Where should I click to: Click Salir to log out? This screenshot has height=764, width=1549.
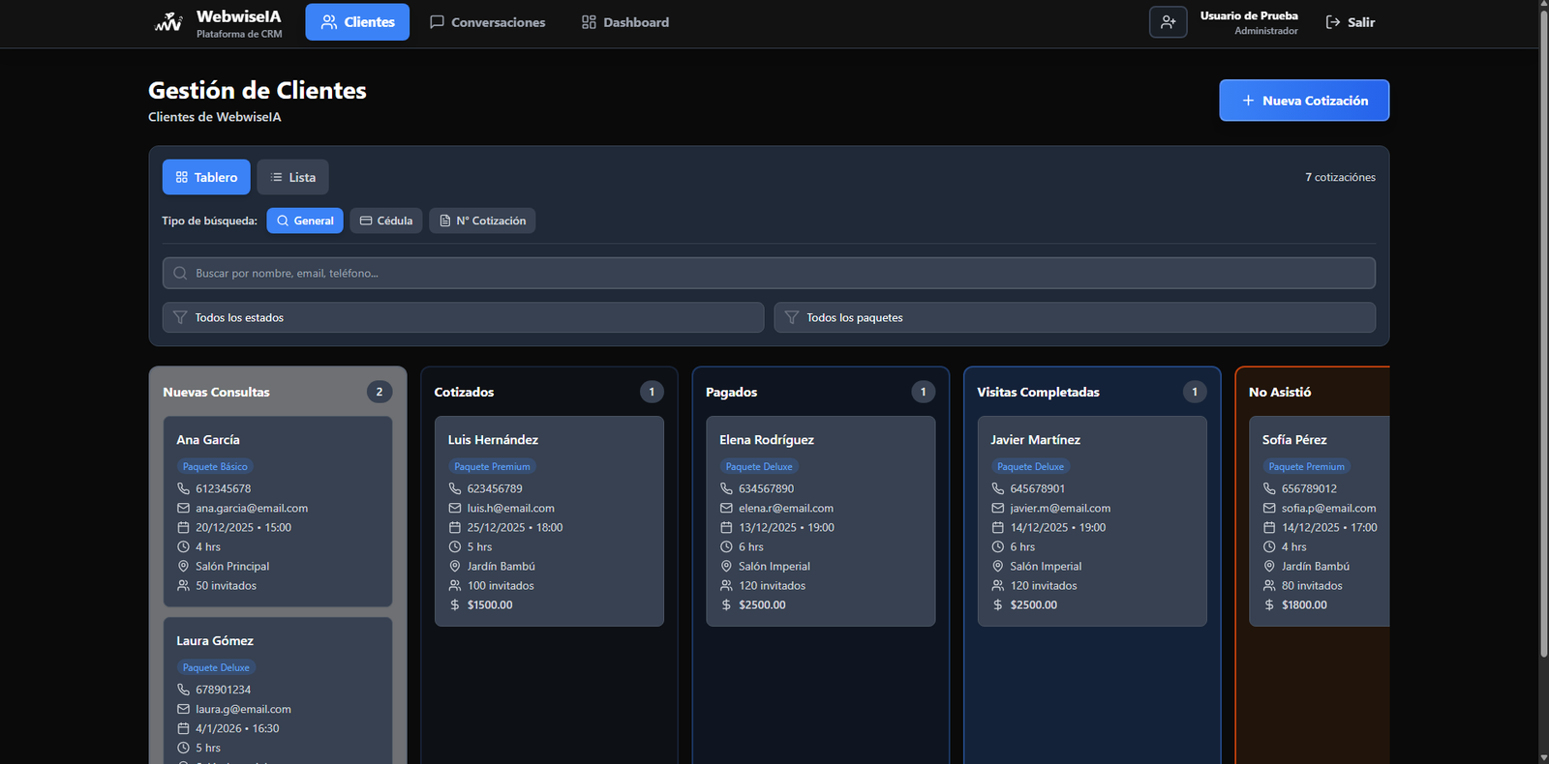coord(1350,22)
